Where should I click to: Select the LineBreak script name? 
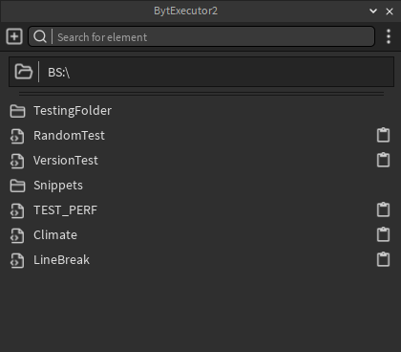[x=61, y=260]
